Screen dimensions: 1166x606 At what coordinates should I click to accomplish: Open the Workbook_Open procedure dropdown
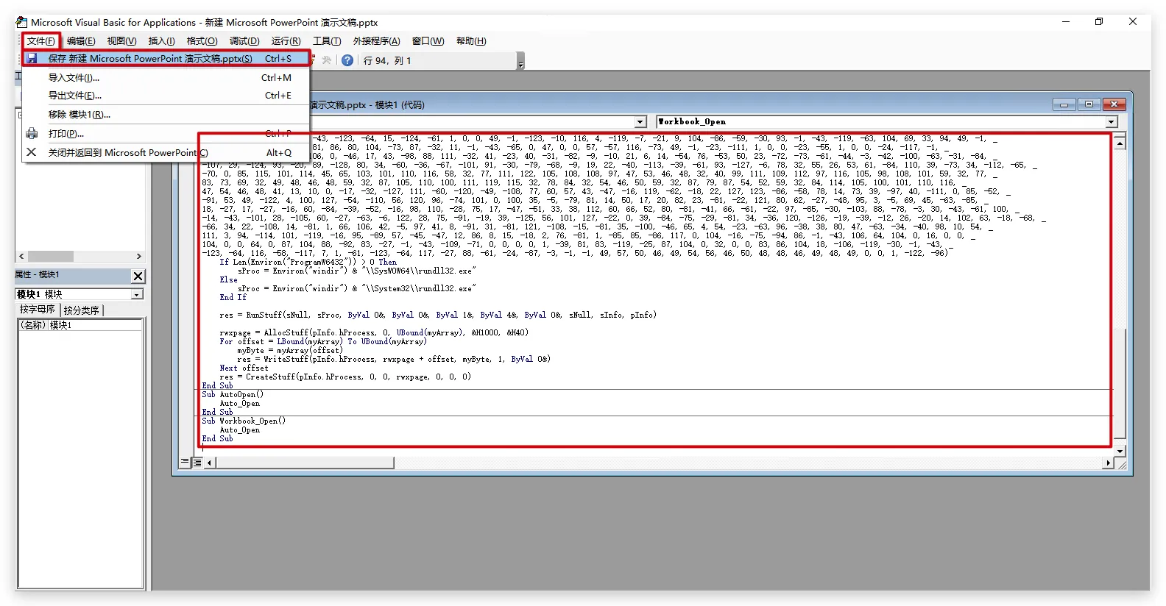click(x=1112, y=122)
